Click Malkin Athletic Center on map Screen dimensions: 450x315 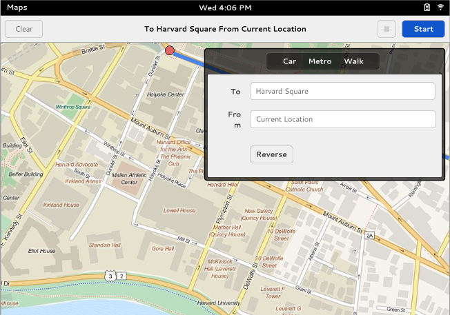coord(129,179)
